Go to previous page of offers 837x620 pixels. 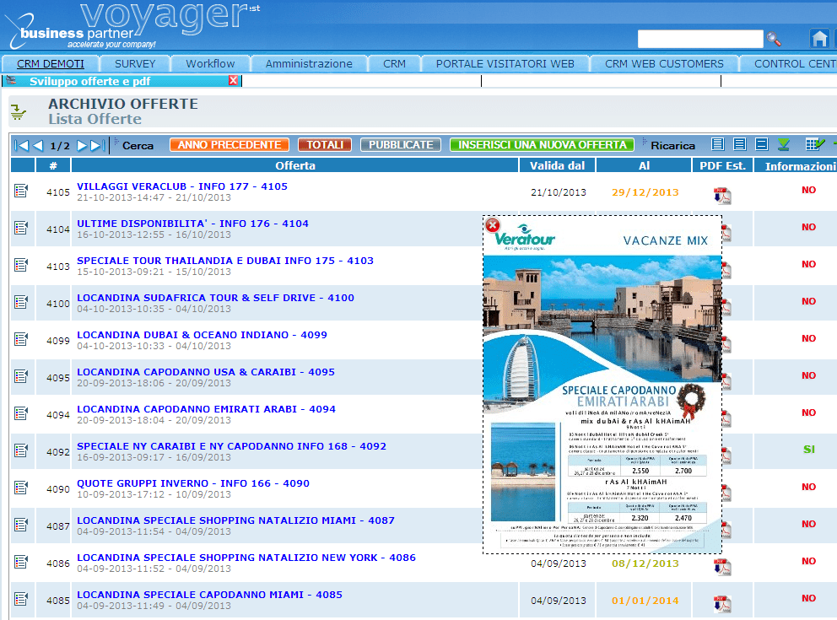point(38,145)
